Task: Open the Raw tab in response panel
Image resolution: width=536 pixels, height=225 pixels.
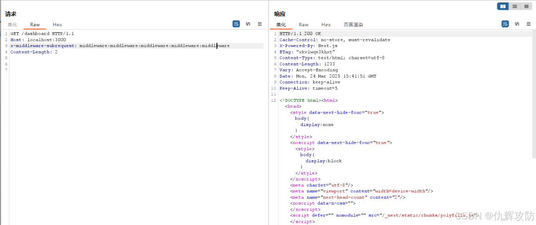Action: [304, 25]
